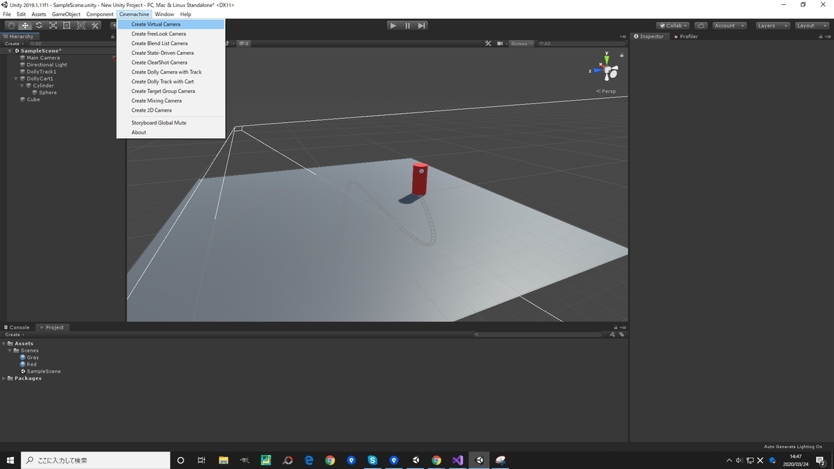This screenshot has width=834, height=469.
Task: Open Skype from the taskbar
Action: click(x=373, y=460)
